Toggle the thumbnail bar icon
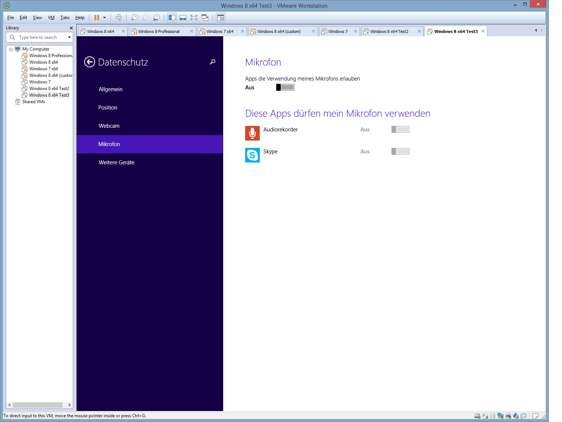 pyautogui.click(x=183, y=18)
